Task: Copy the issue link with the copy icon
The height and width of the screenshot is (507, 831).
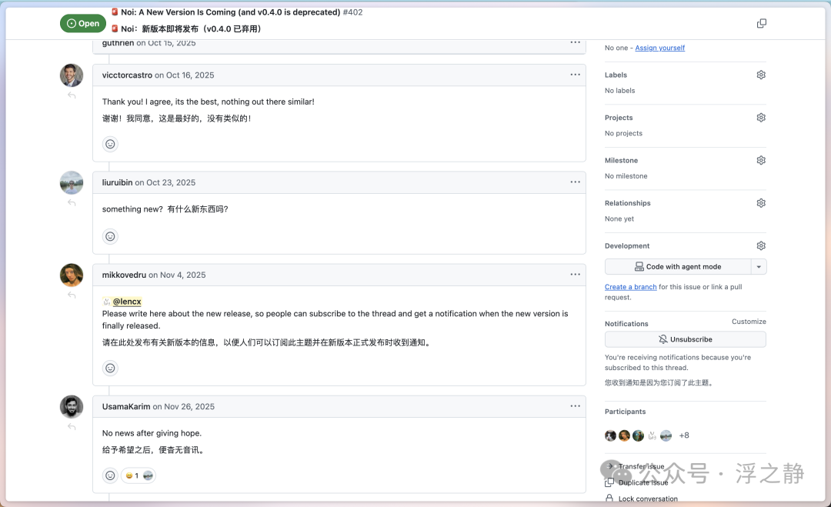Action: tap(761, 23)
